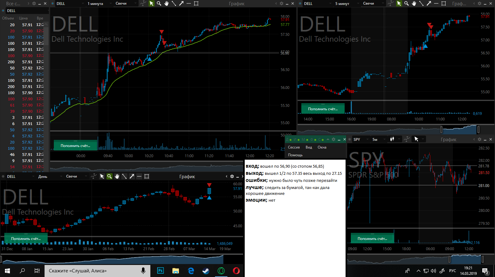The height and width of the screenshot is (277, 495).
Task: Select the cursor tool in DELL daily chart
Action: [102, 176]
